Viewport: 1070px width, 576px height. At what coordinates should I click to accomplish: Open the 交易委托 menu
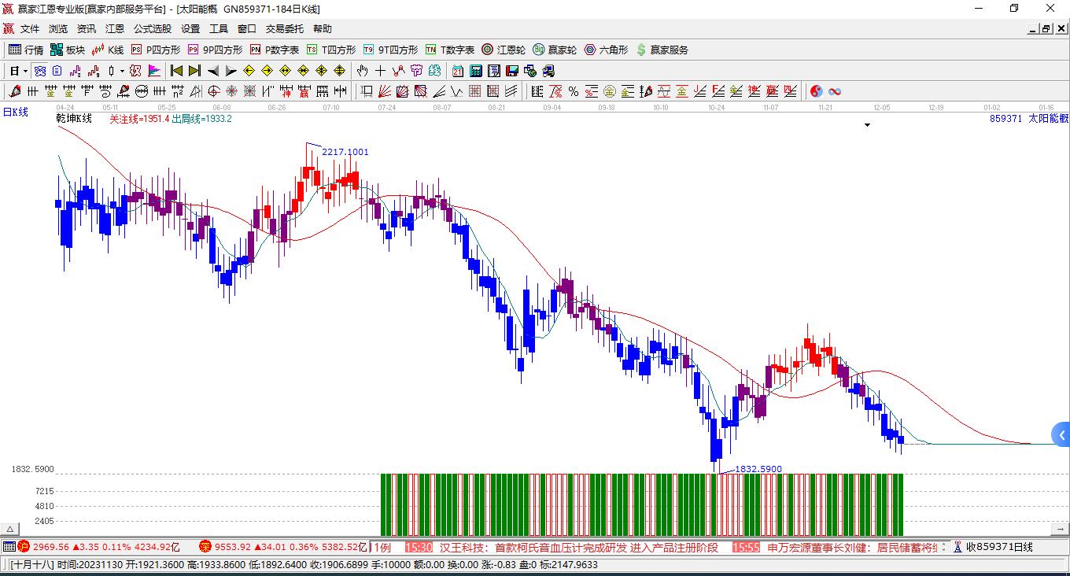[x=284, y=28]
